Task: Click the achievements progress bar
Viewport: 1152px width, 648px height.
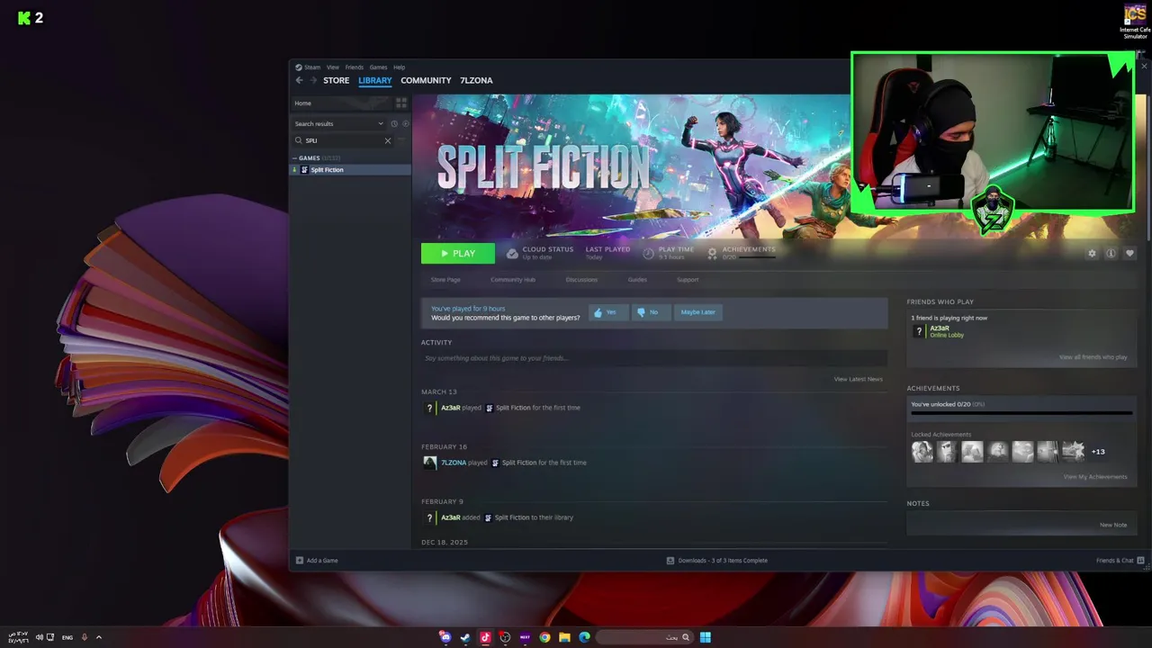Action: coord(1021,414)
